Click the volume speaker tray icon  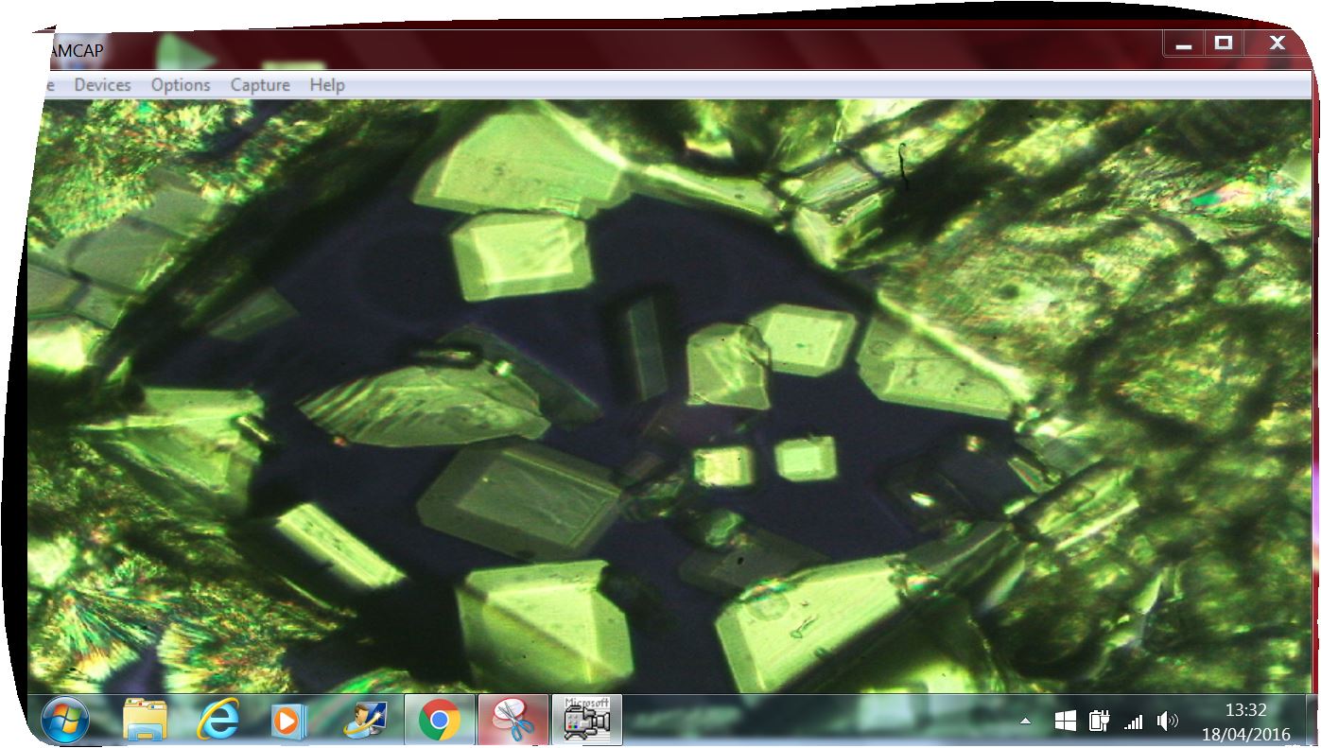coord(1167,722)
